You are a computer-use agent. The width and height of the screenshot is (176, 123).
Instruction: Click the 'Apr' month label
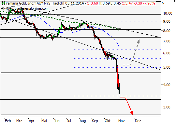32,121
